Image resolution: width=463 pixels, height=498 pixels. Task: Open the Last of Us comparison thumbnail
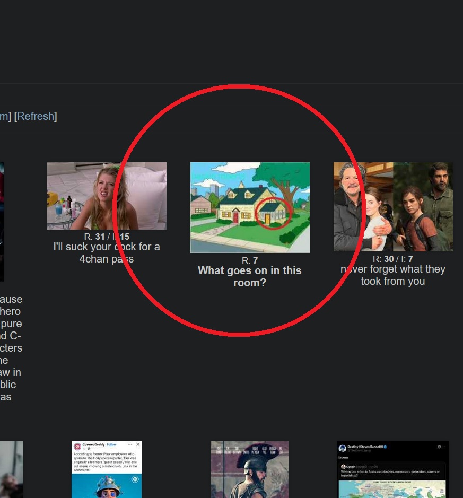(x=393, y=207)
